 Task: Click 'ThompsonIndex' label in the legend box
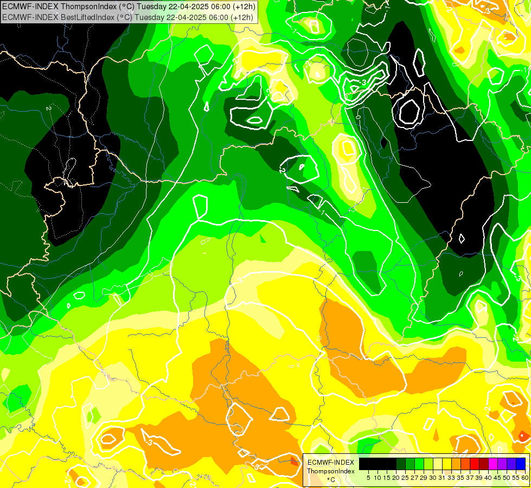click(331, 471)
